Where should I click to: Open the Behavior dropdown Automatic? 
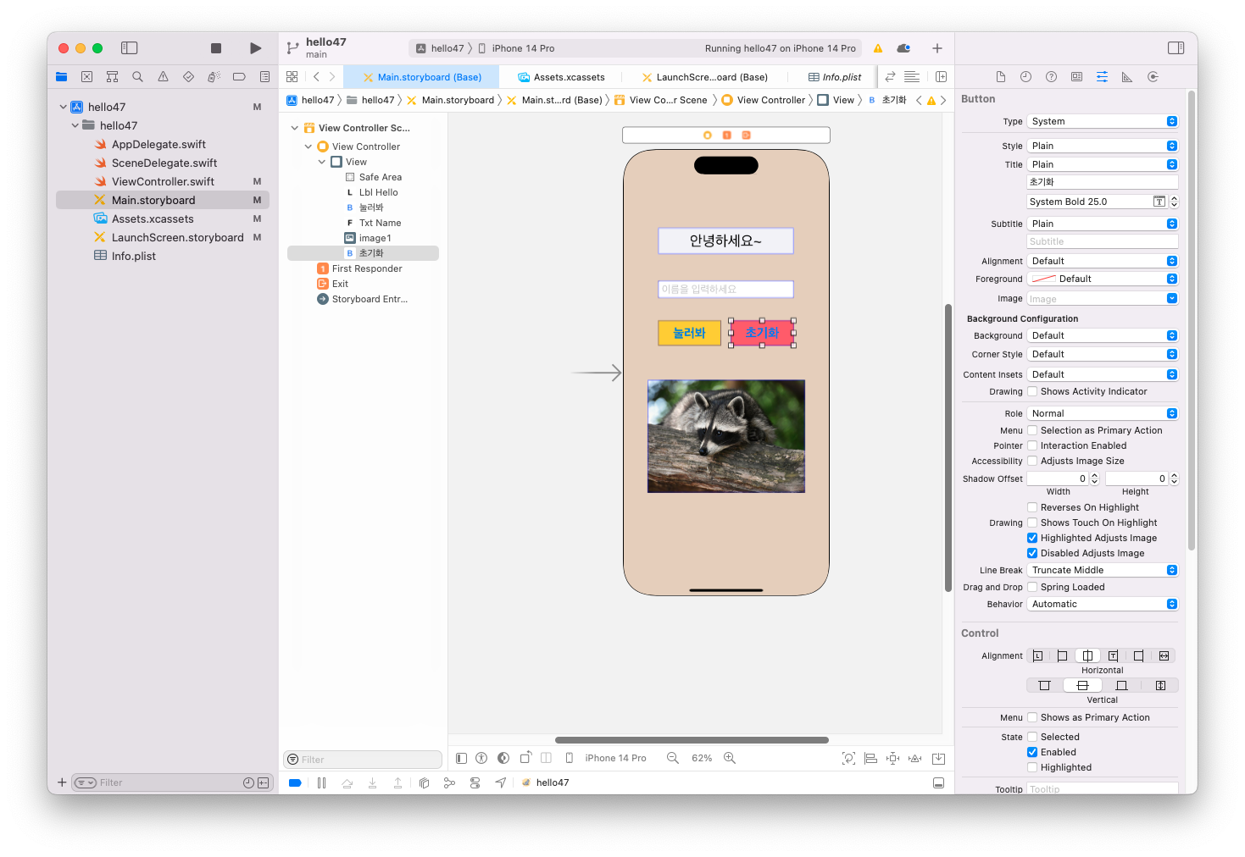tap(1103, 604)
